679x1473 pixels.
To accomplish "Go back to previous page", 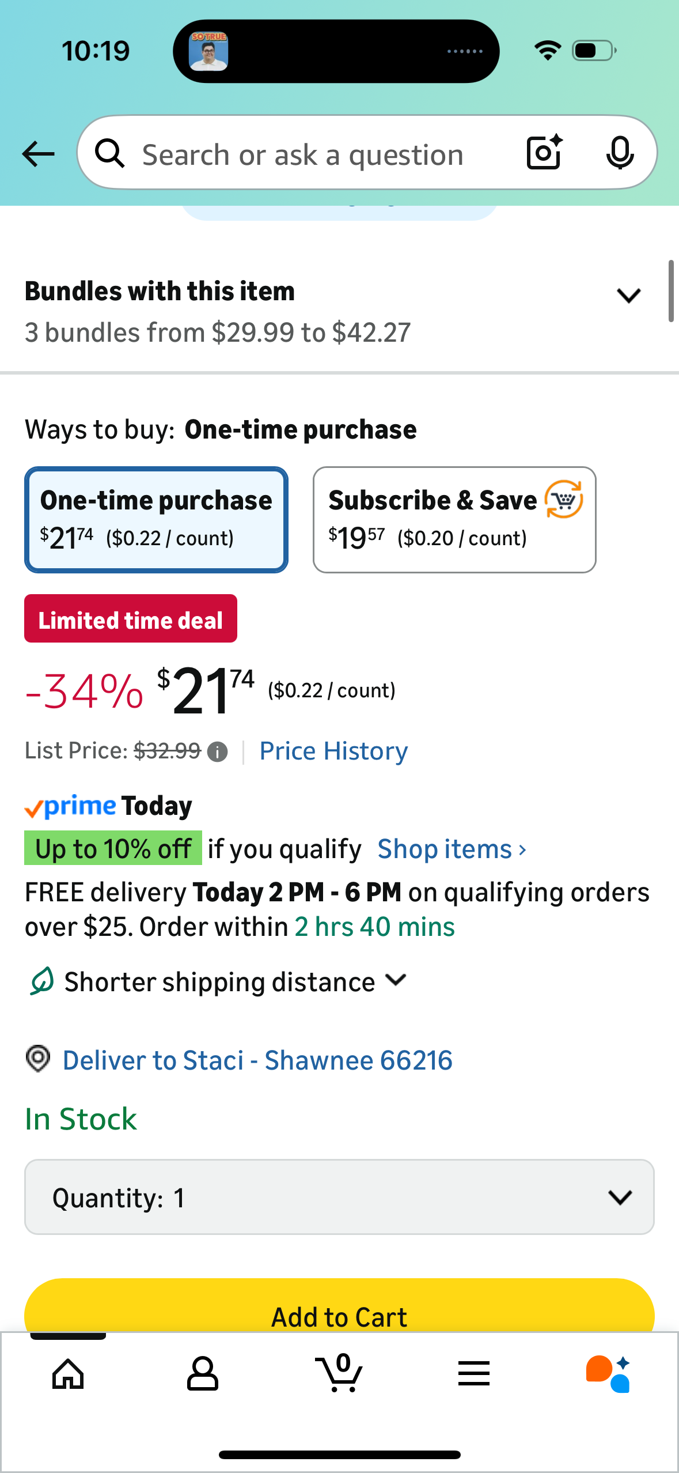I will [37, 153].
